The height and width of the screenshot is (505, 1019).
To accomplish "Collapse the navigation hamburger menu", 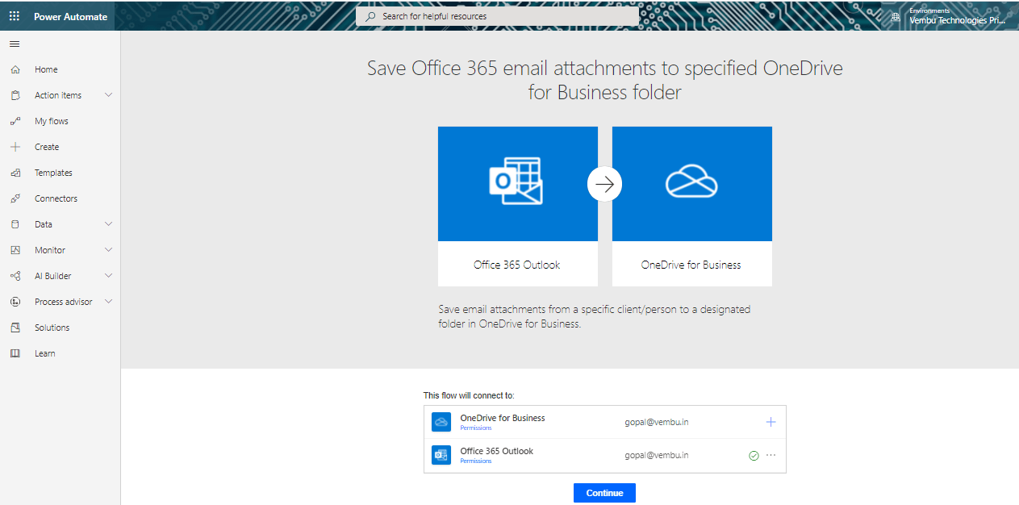I will pyautogui.click(x=15, y=44).
